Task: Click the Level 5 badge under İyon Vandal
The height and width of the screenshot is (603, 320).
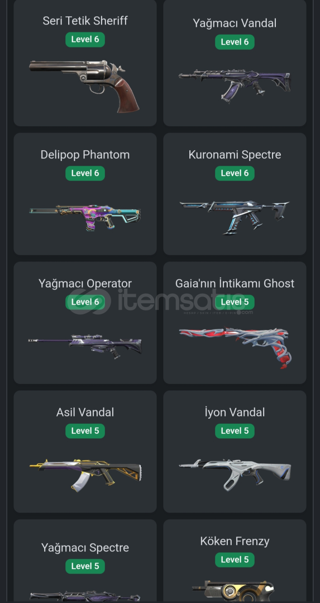Action: [x=235, y=430]
